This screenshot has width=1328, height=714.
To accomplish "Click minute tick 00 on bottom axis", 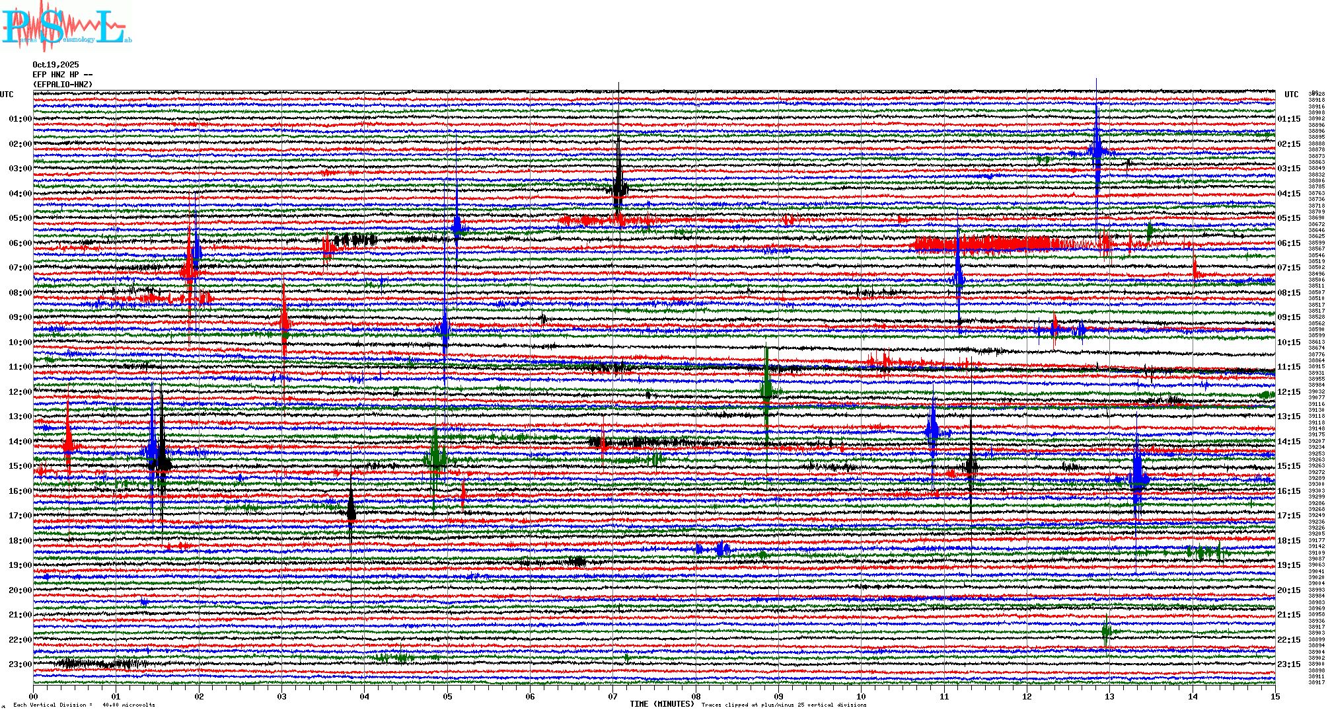I will (x=34, y=697).
